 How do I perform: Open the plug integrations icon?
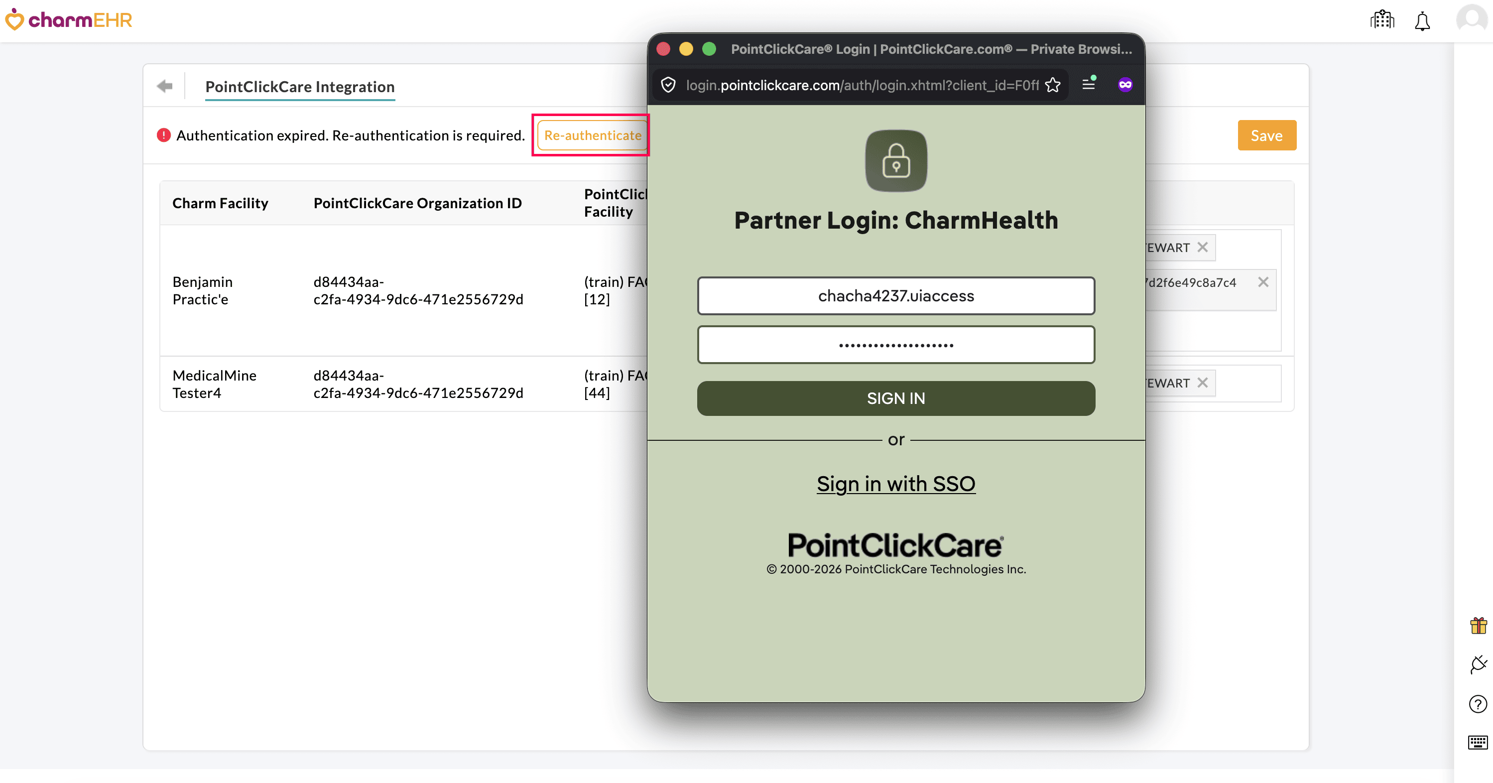1478,664
